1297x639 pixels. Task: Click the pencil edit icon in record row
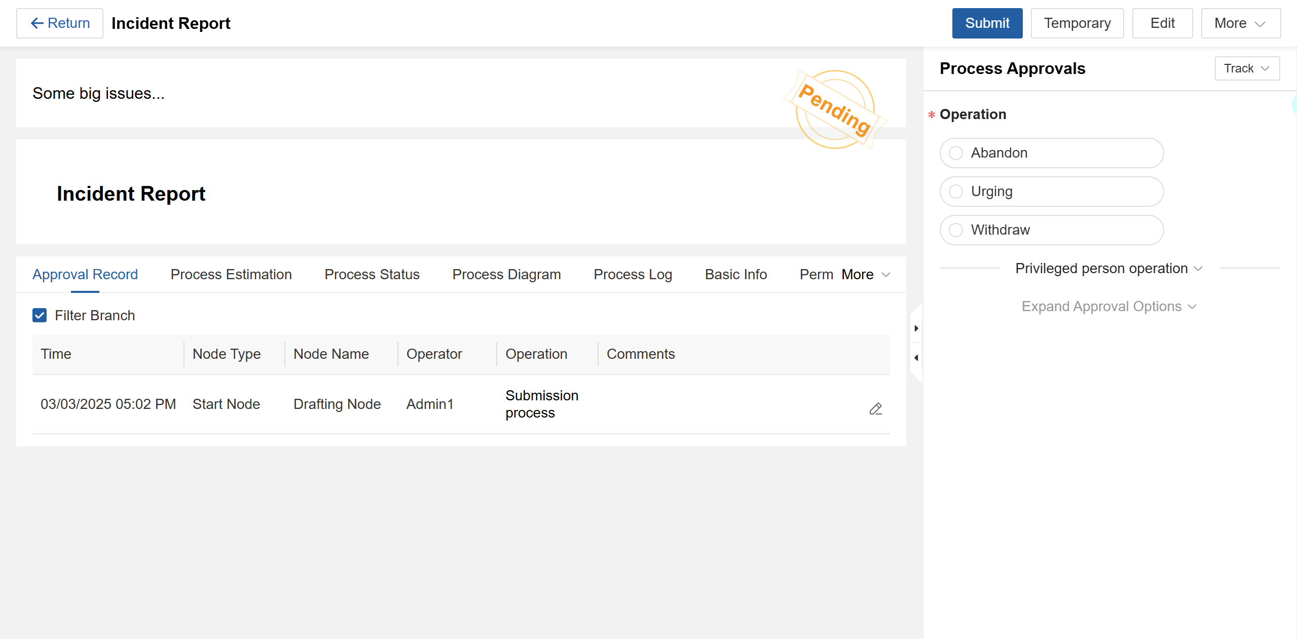[875, 408]
